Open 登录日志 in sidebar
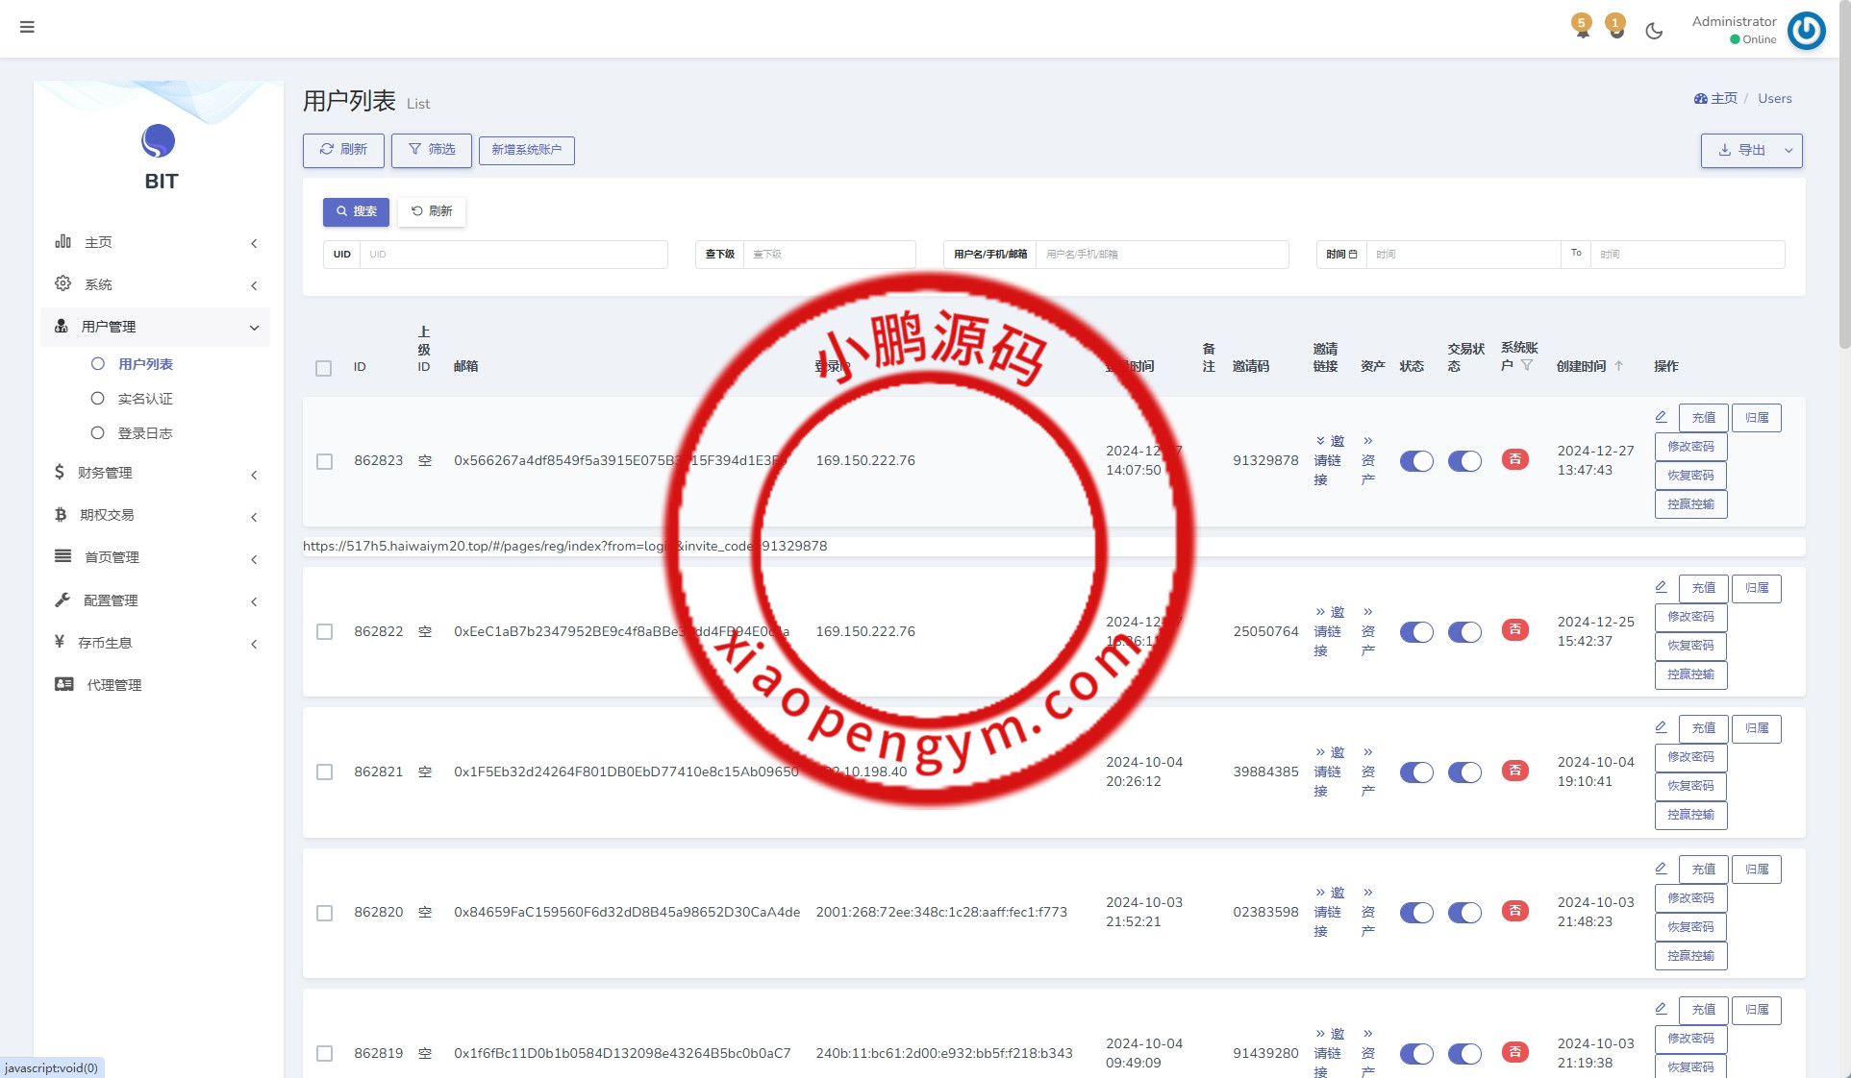The width and height of the screenshot is (1851, 1078). [x=144, y=433]
